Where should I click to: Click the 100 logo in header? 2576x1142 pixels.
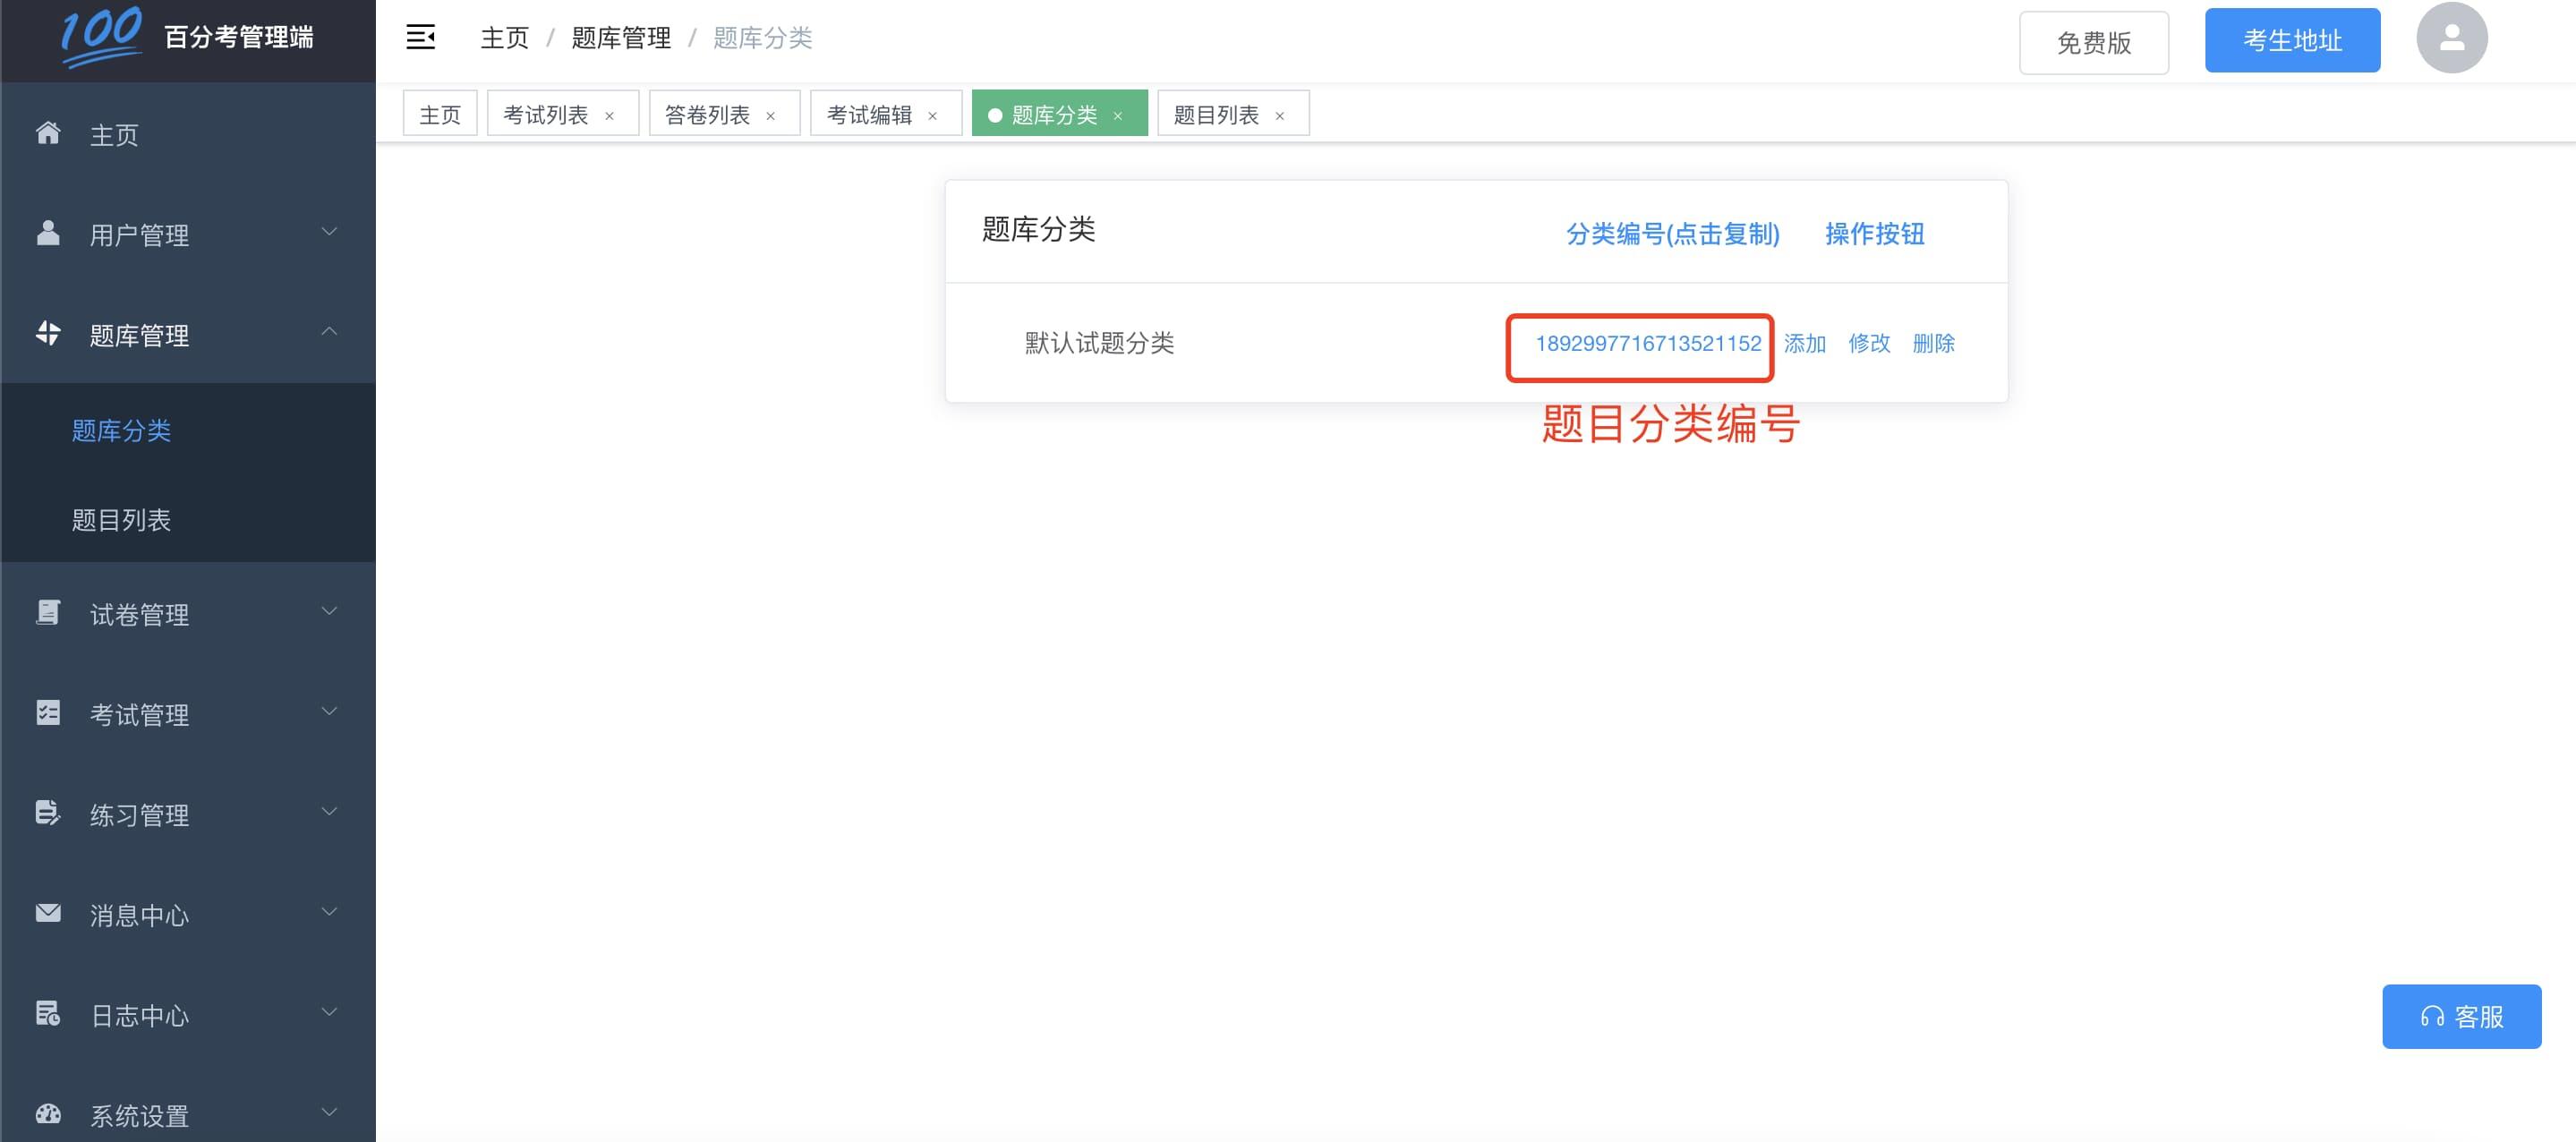click(101, 36)
